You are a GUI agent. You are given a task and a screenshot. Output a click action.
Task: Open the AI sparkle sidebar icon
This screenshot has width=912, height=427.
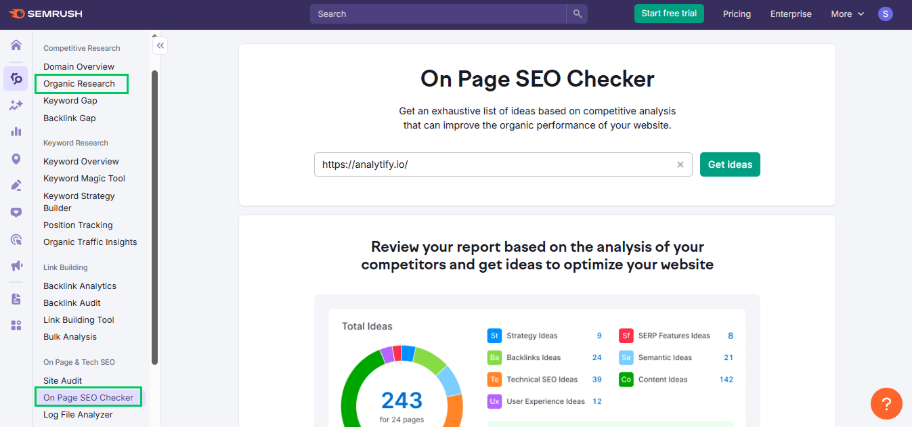coord(16,105)
